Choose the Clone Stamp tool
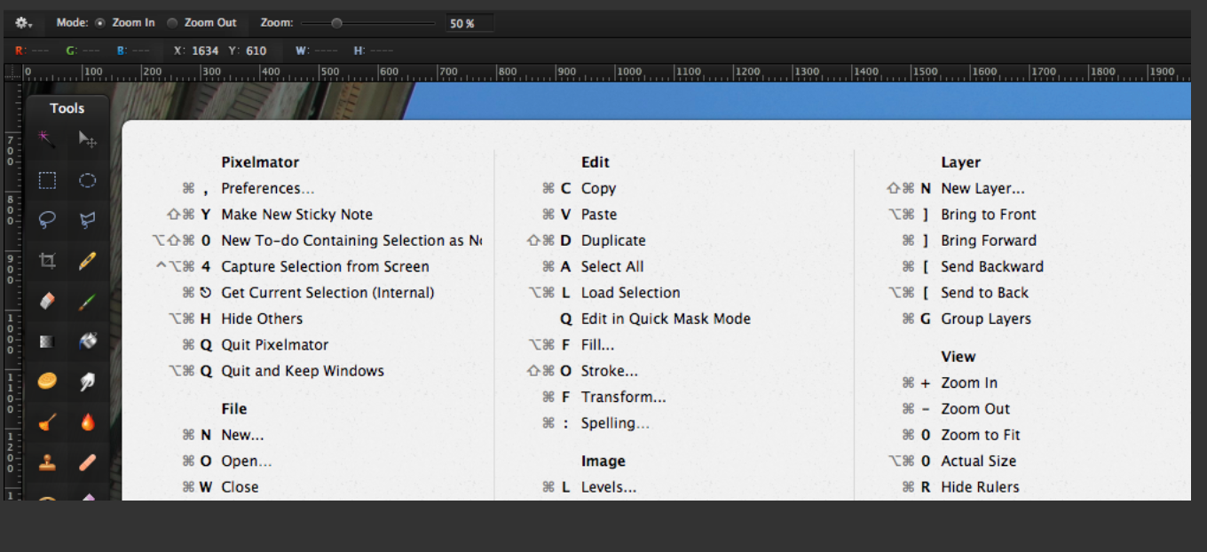The height and width of the screenshot is (552, 1207). 47,461
